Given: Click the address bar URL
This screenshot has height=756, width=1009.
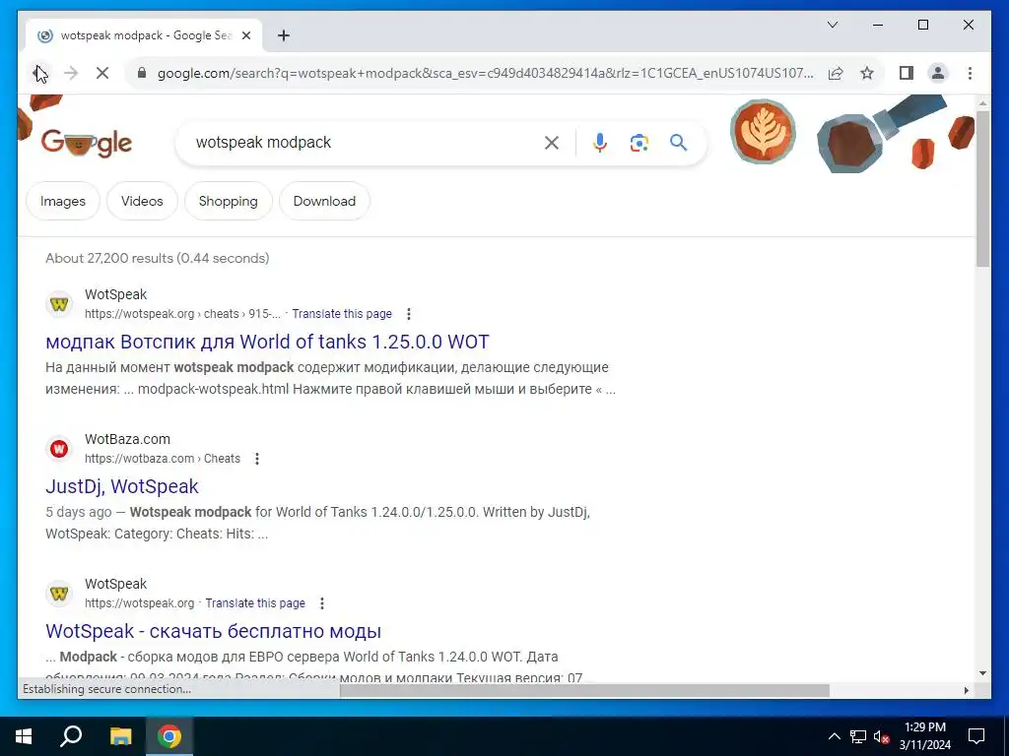Looking at the screenshot, I should [485, 73].
